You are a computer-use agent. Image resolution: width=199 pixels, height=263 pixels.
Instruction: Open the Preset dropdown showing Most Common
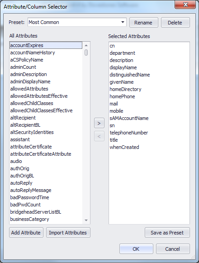pos(77,22)
